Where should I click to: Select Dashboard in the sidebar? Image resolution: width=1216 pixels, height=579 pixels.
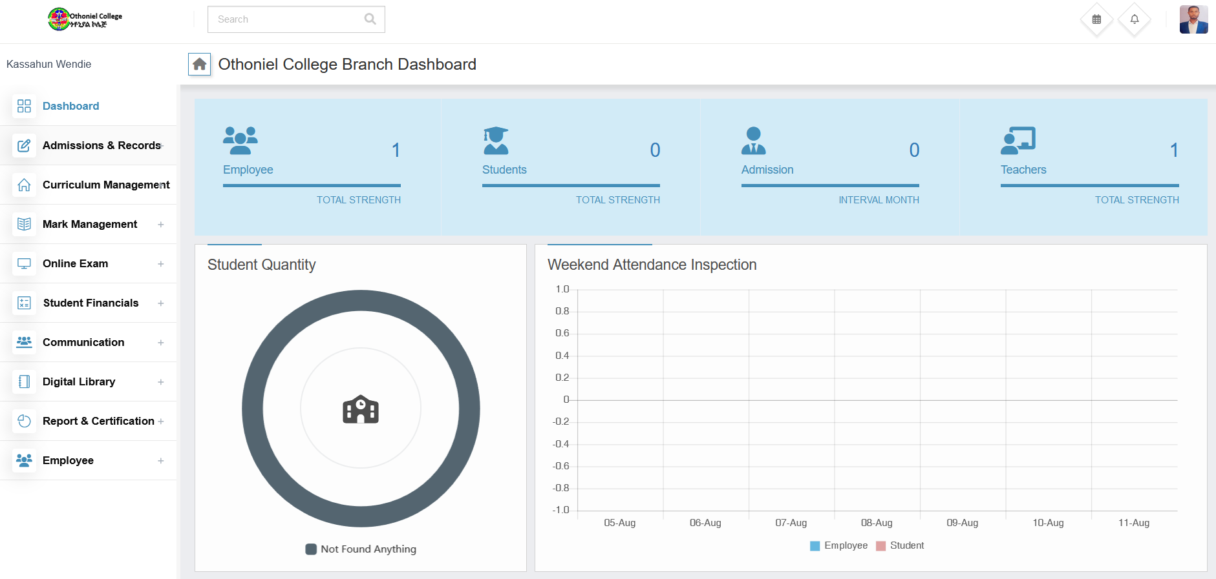coord(70,106)
